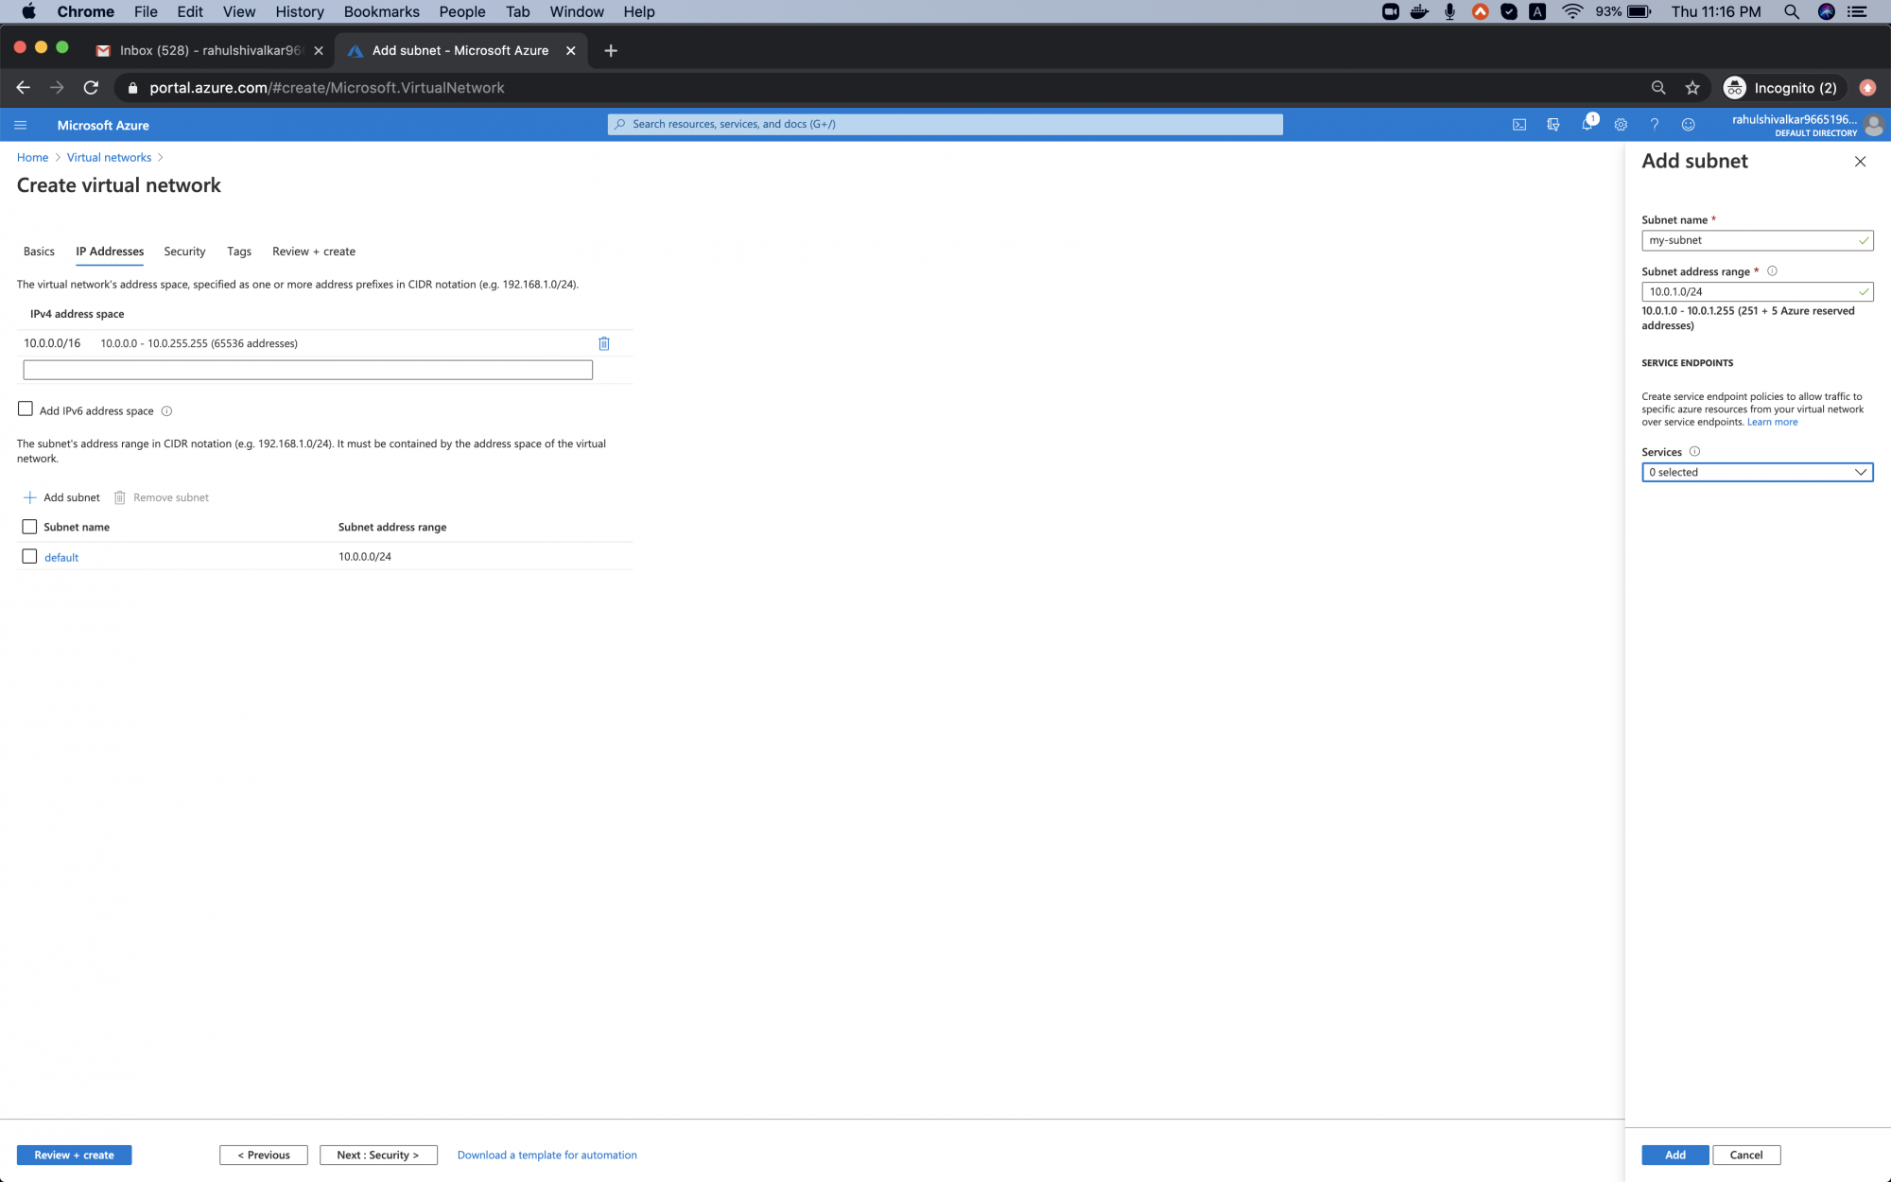Screen dimensions: 1891x1182
Task: Delete the 10.0.0.0/16 address space
Action: (x=603, y=343)
